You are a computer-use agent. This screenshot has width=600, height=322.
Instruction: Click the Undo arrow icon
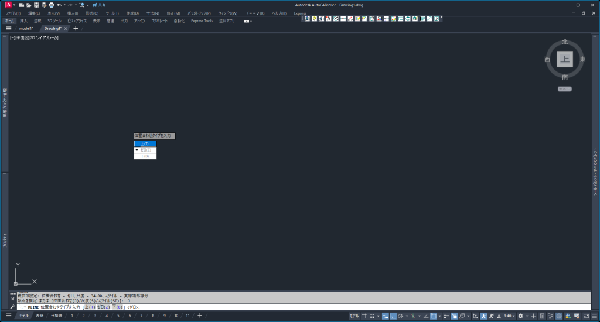pos(59,5)
